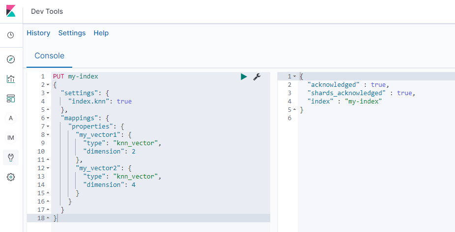Click "knn_vector" value on line 13

pos(136,177)
